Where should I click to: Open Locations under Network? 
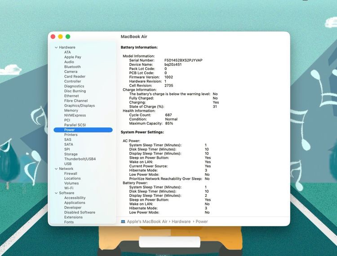click(72, 178)
